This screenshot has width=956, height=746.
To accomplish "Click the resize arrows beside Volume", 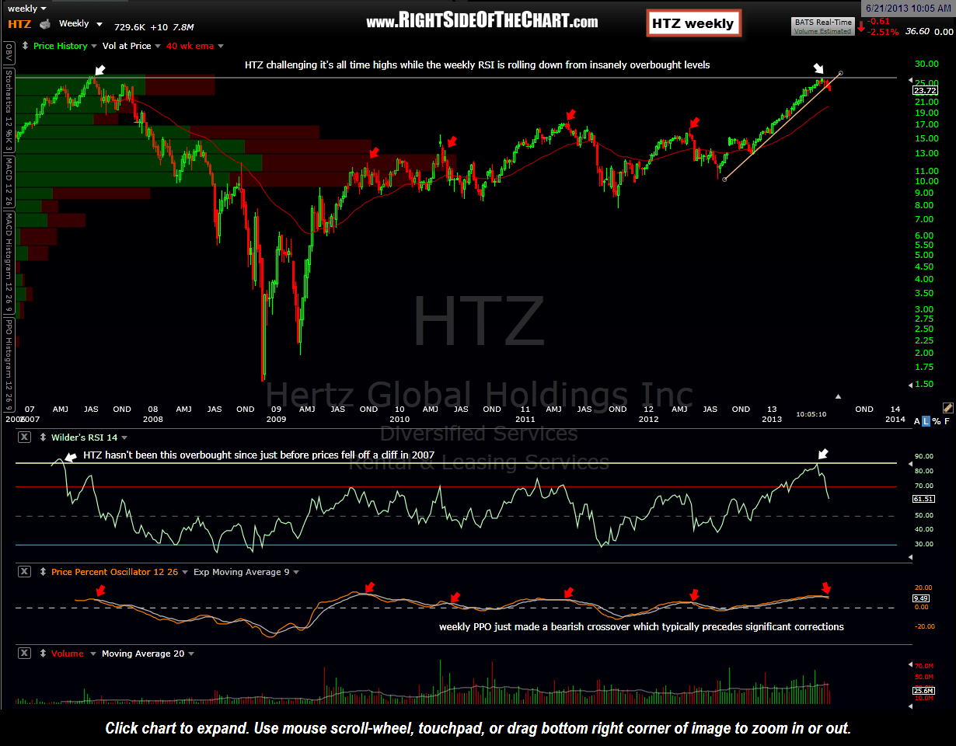I will (43, 654).
